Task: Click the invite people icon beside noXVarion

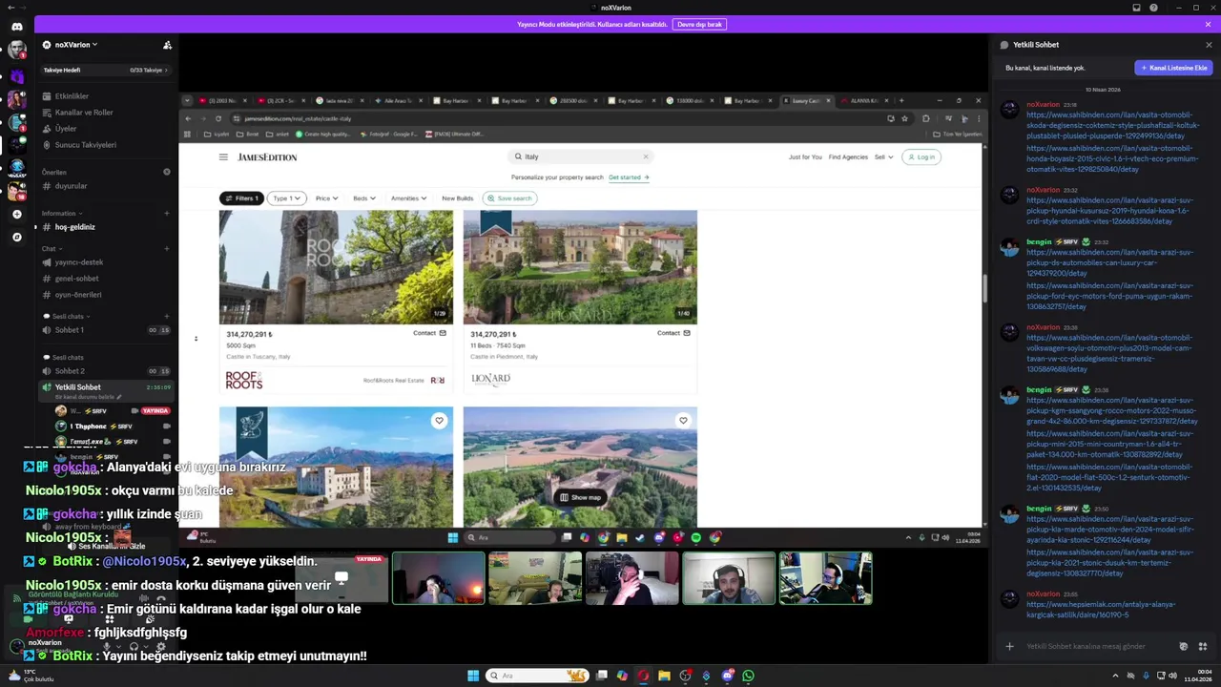Action: click(x=167, y=45)
